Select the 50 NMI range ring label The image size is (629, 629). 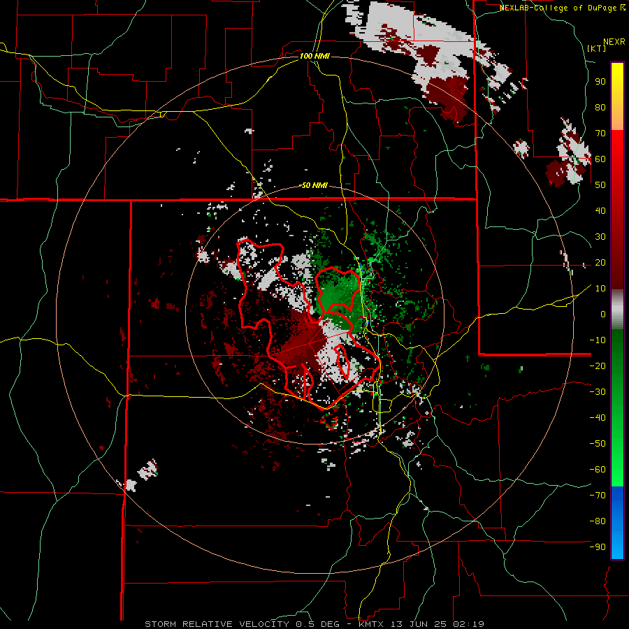point(314,185)
